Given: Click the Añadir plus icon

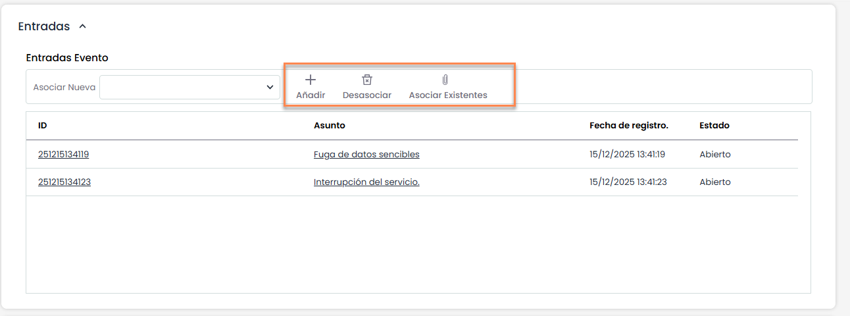Looking at the screenshot, I should click(x=311, y=80).
